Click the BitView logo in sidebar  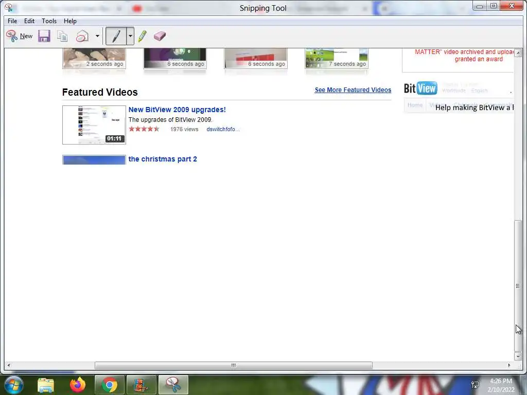point(420,88)
